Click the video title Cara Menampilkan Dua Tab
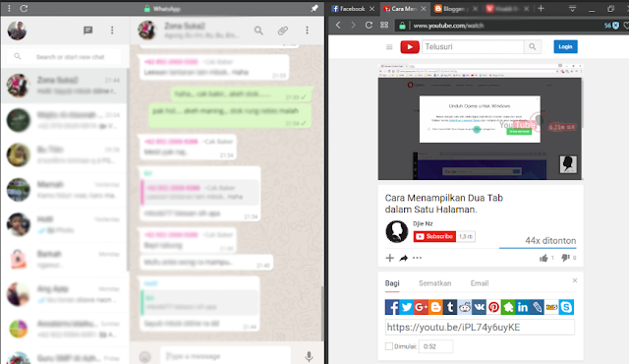 pyautogui.click(x=444, y=204)
